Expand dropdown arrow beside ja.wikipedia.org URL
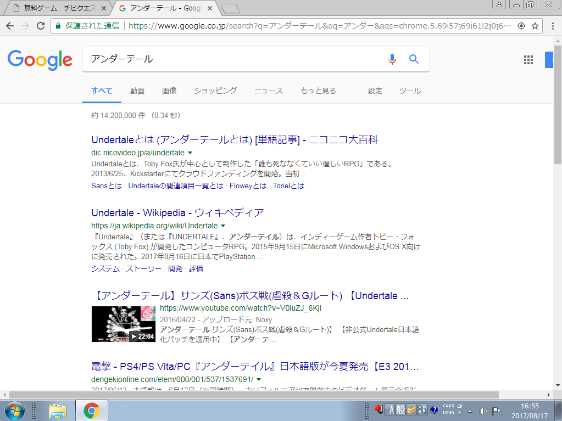This screenshot has width=562, height=421. pyautogui.click(x=223, y=226)
